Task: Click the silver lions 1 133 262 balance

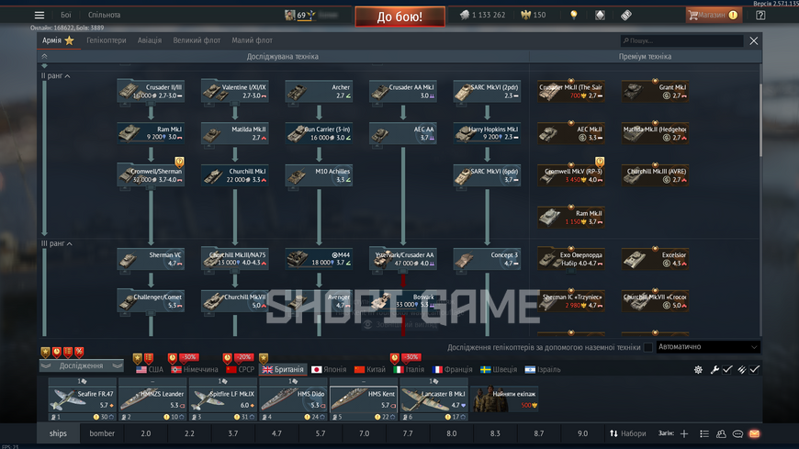Action: pyautogui.click(x=482, y=15)
